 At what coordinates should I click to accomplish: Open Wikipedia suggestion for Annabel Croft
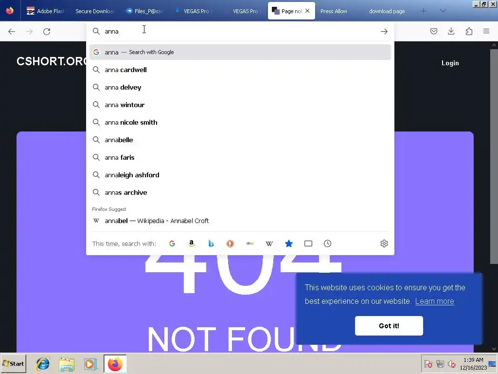(x=240, y=221)
